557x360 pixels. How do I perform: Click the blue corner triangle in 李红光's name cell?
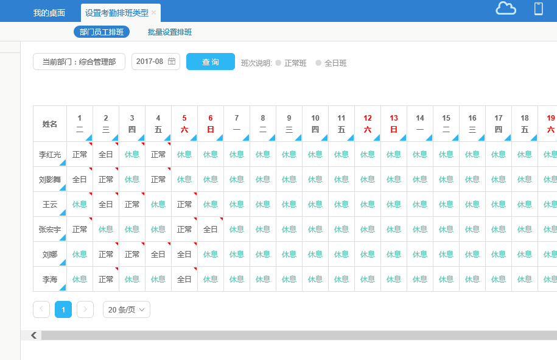click(62, 163)
